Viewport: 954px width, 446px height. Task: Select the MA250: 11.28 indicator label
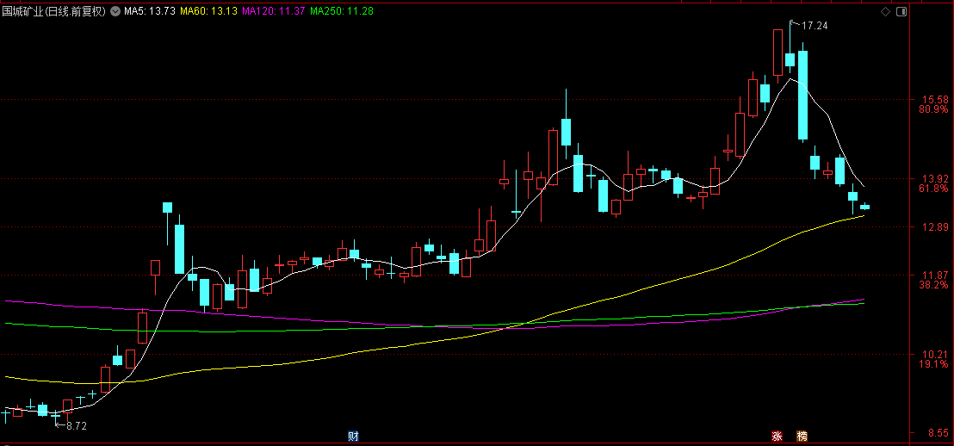(x=341, y=11)
